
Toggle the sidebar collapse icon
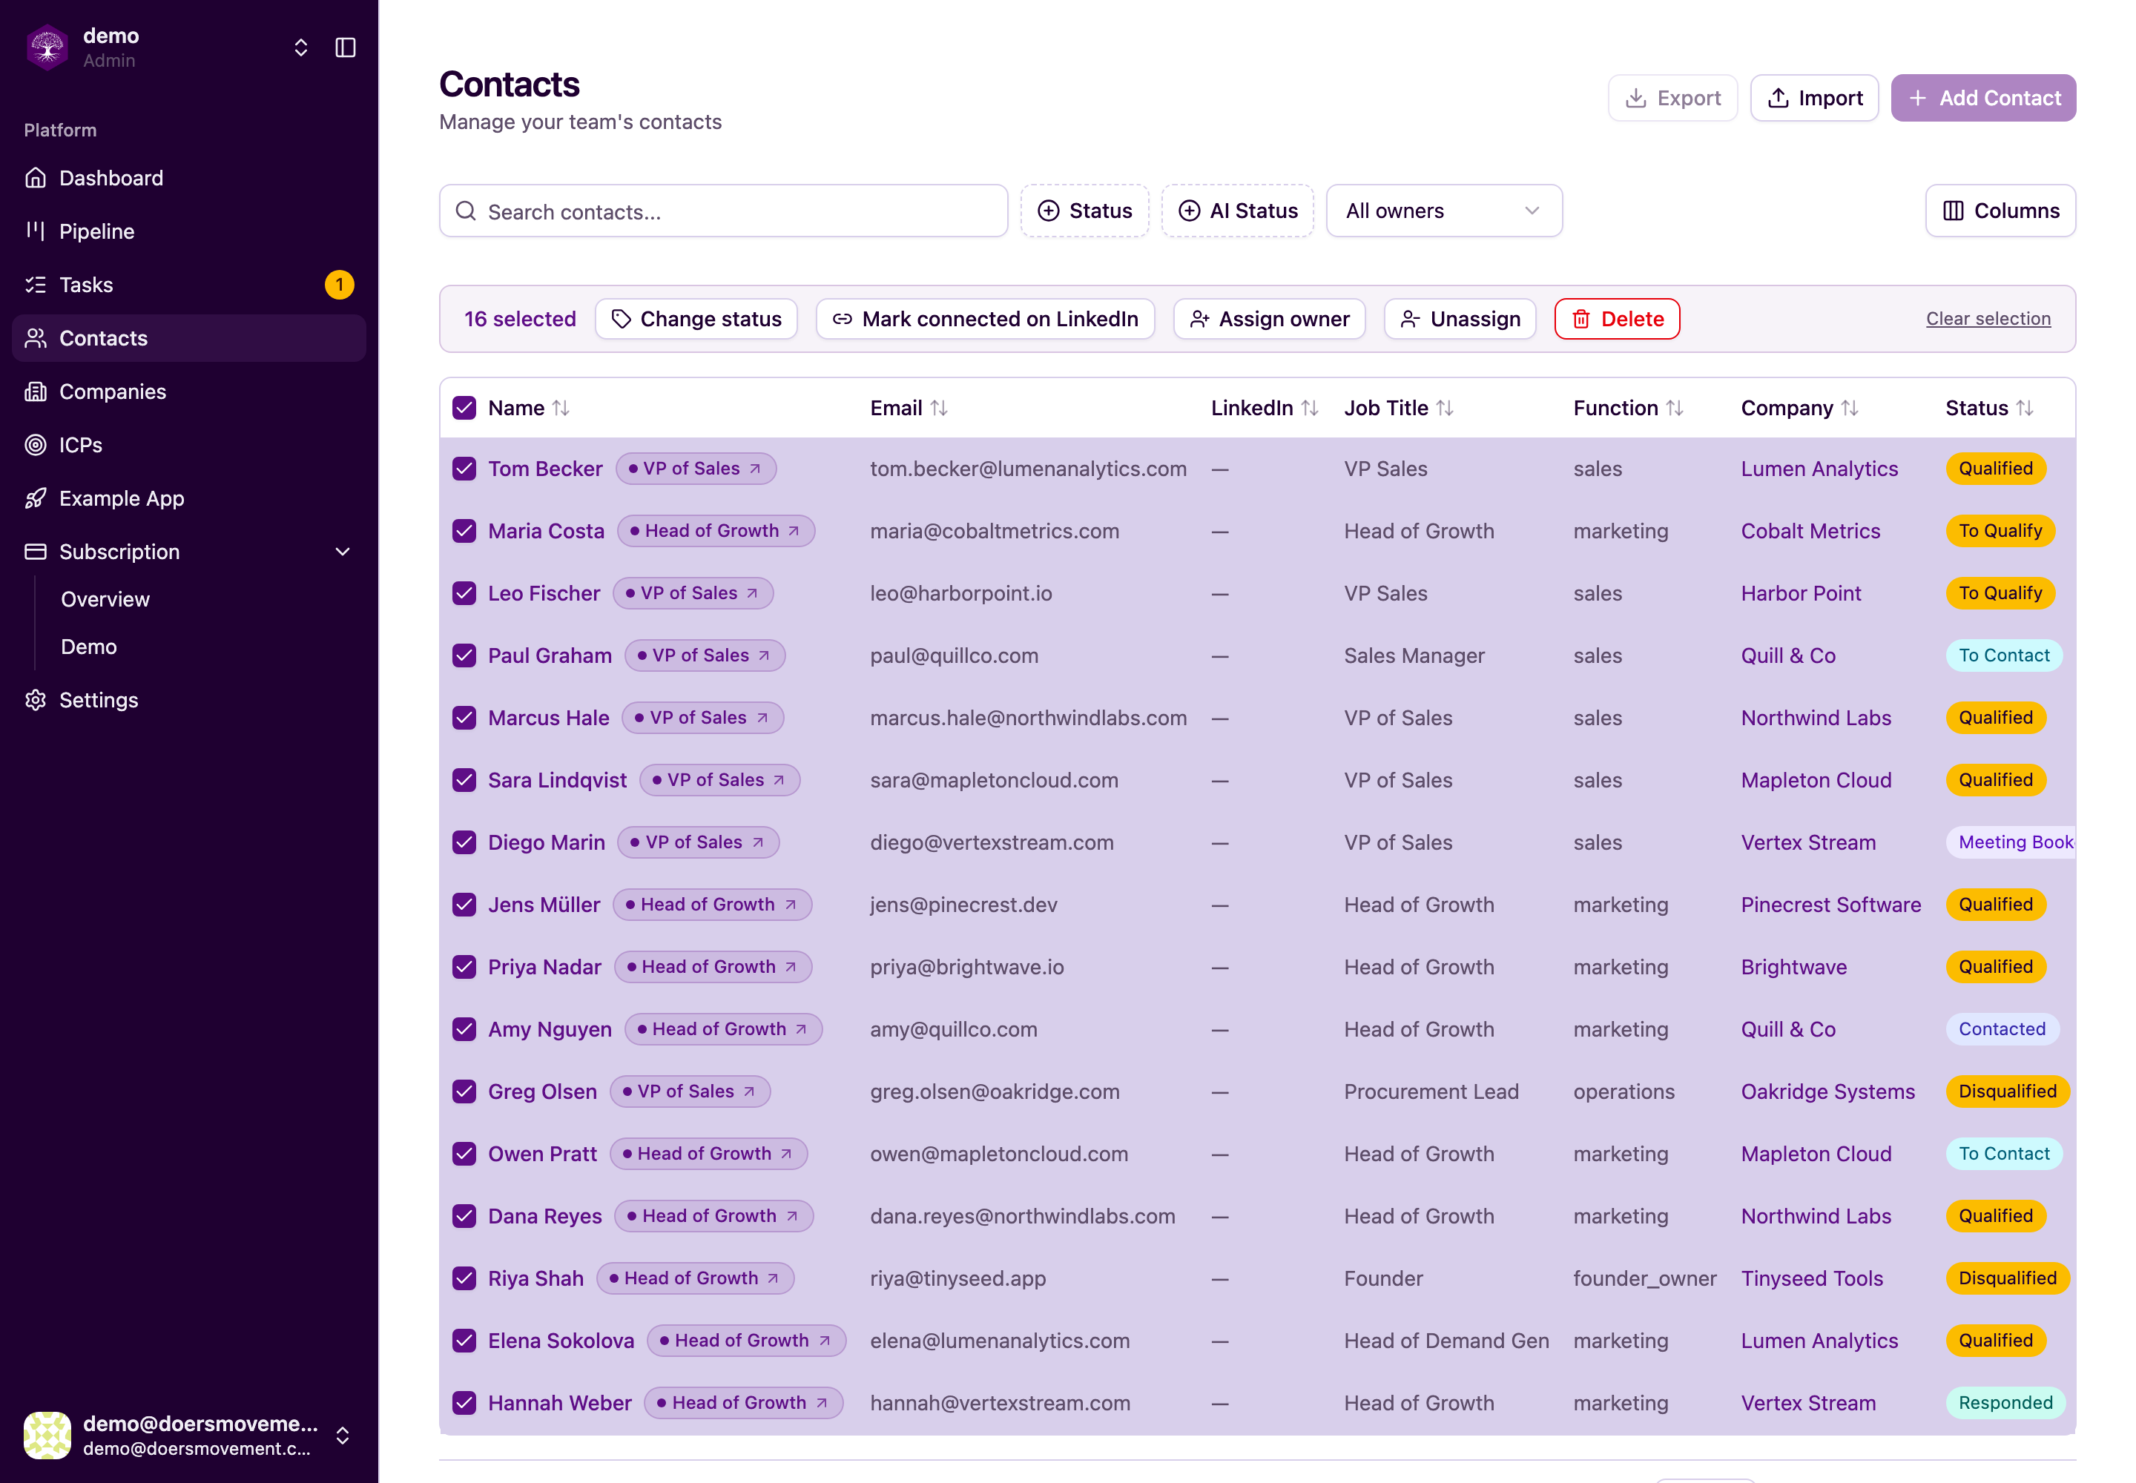pos(345,47)
